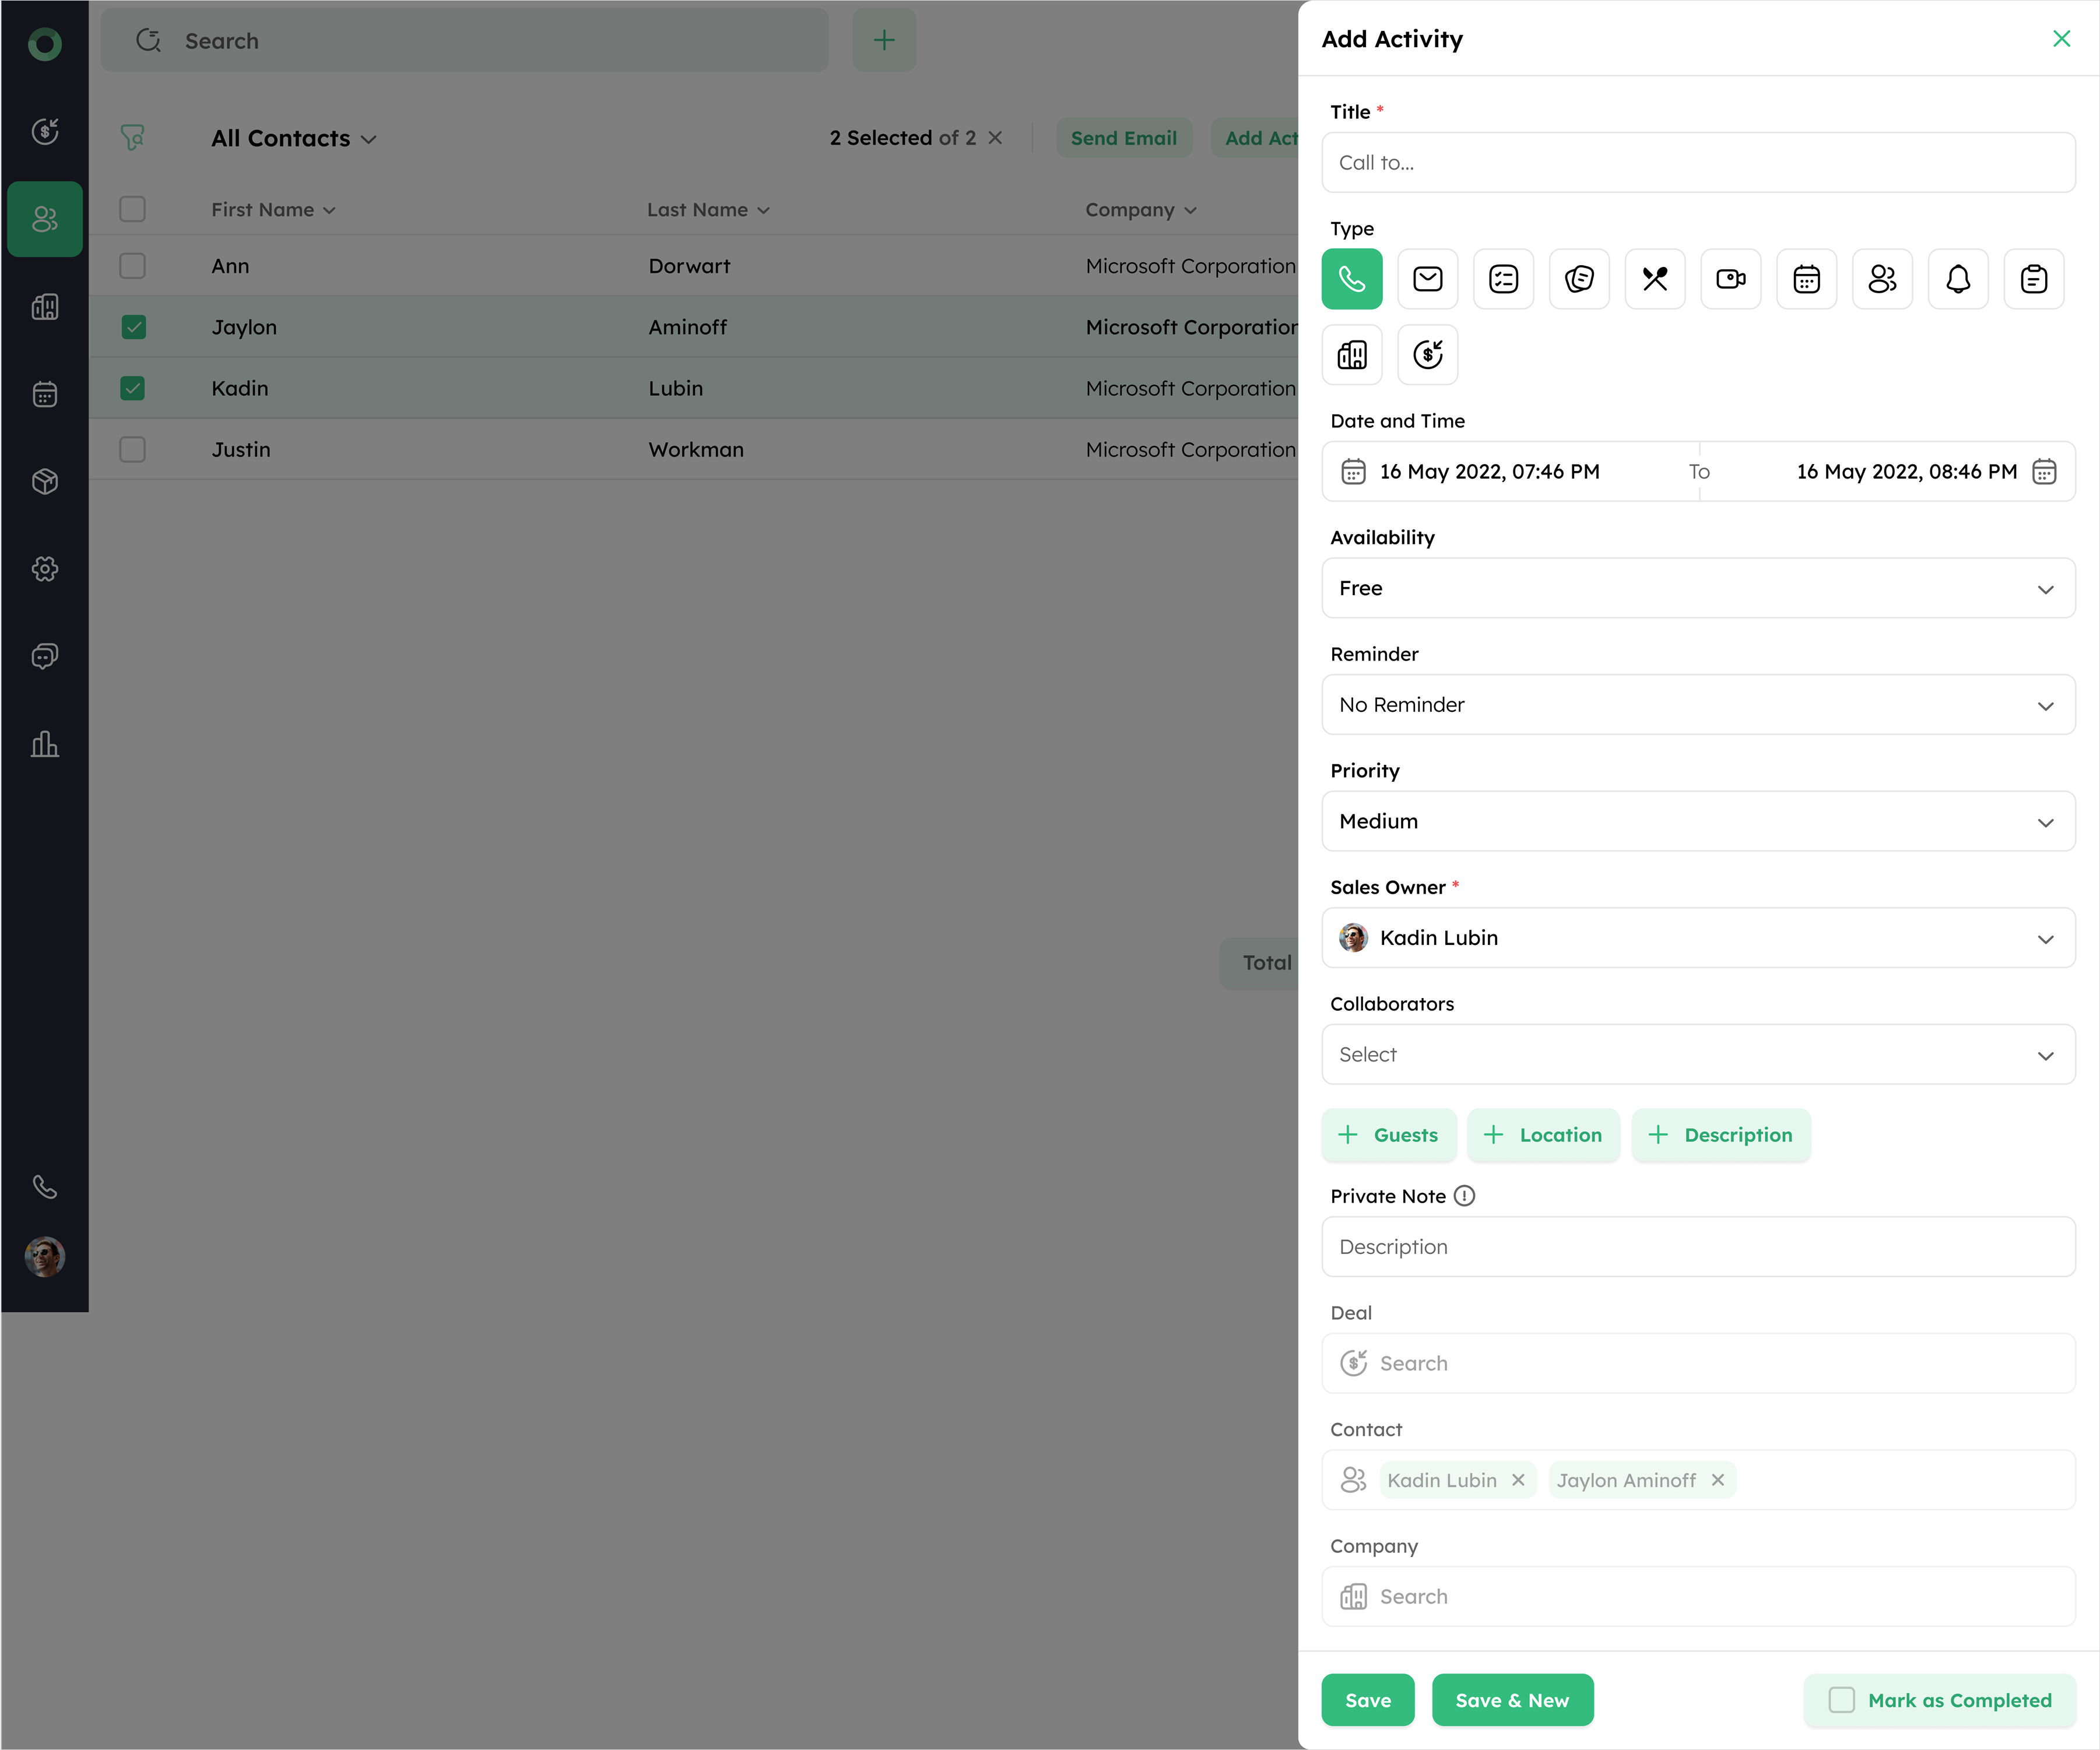
Task: Open the Sales Owner dropdown
Action: point(1698,938)
